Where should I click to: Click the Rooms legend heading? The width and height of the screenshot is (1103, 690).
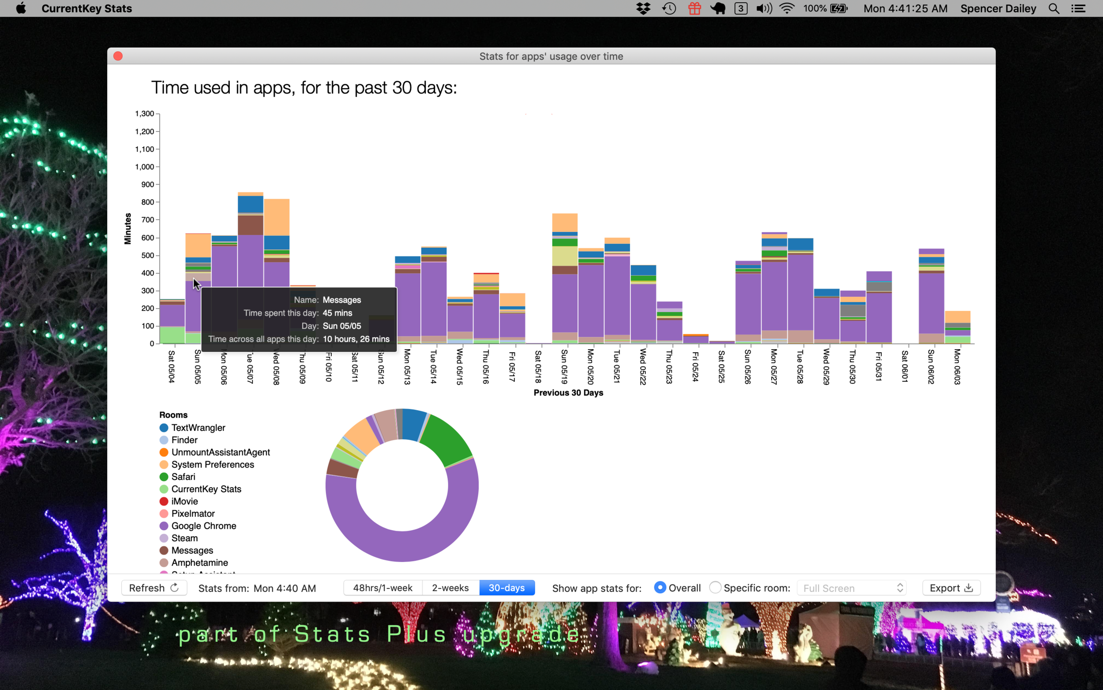point(173,415)
